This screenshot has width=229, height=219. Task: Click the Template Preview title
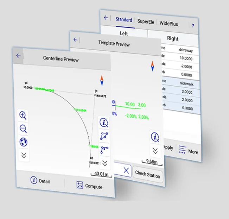point(114,44)
